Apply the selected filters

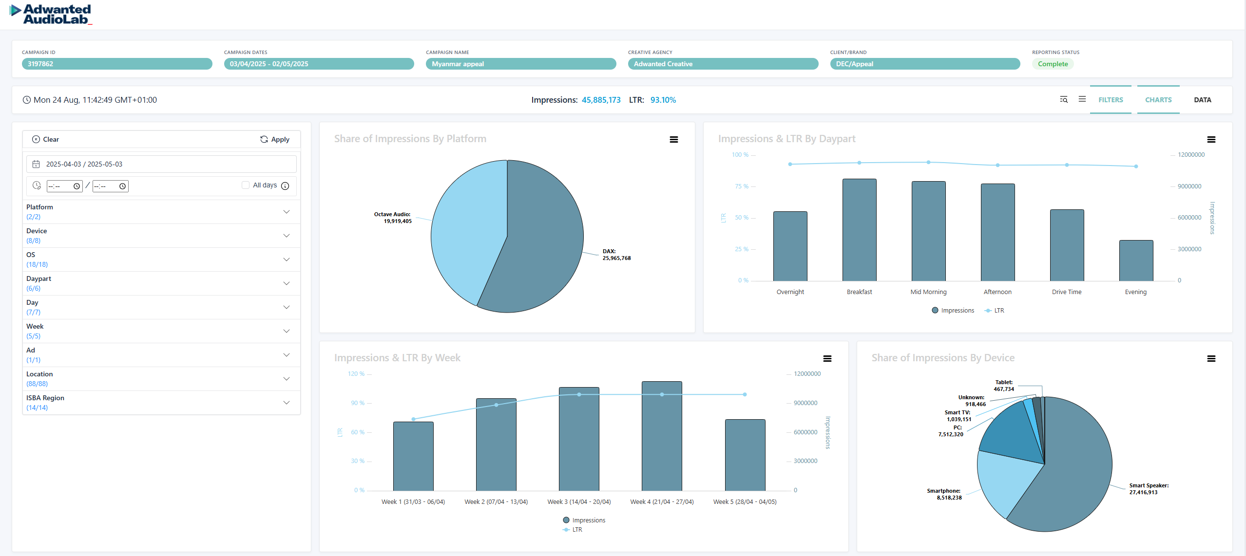275,139
